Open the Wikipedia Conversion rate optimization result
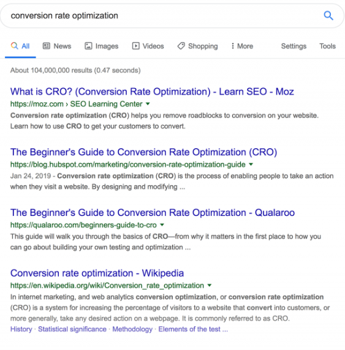This screenshot has height=350, width=345. [x=97, y=274]
